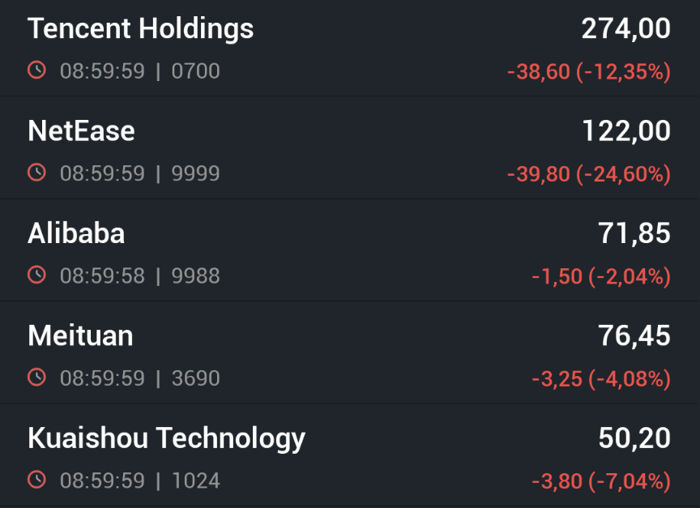Open the Tencent Holdings stock
700x508 pixels.
[x=140, y=29]
